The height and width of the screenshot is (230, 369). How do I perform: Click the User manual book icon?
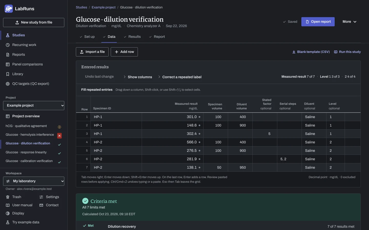pyautogui.click(x=8, y=205)
